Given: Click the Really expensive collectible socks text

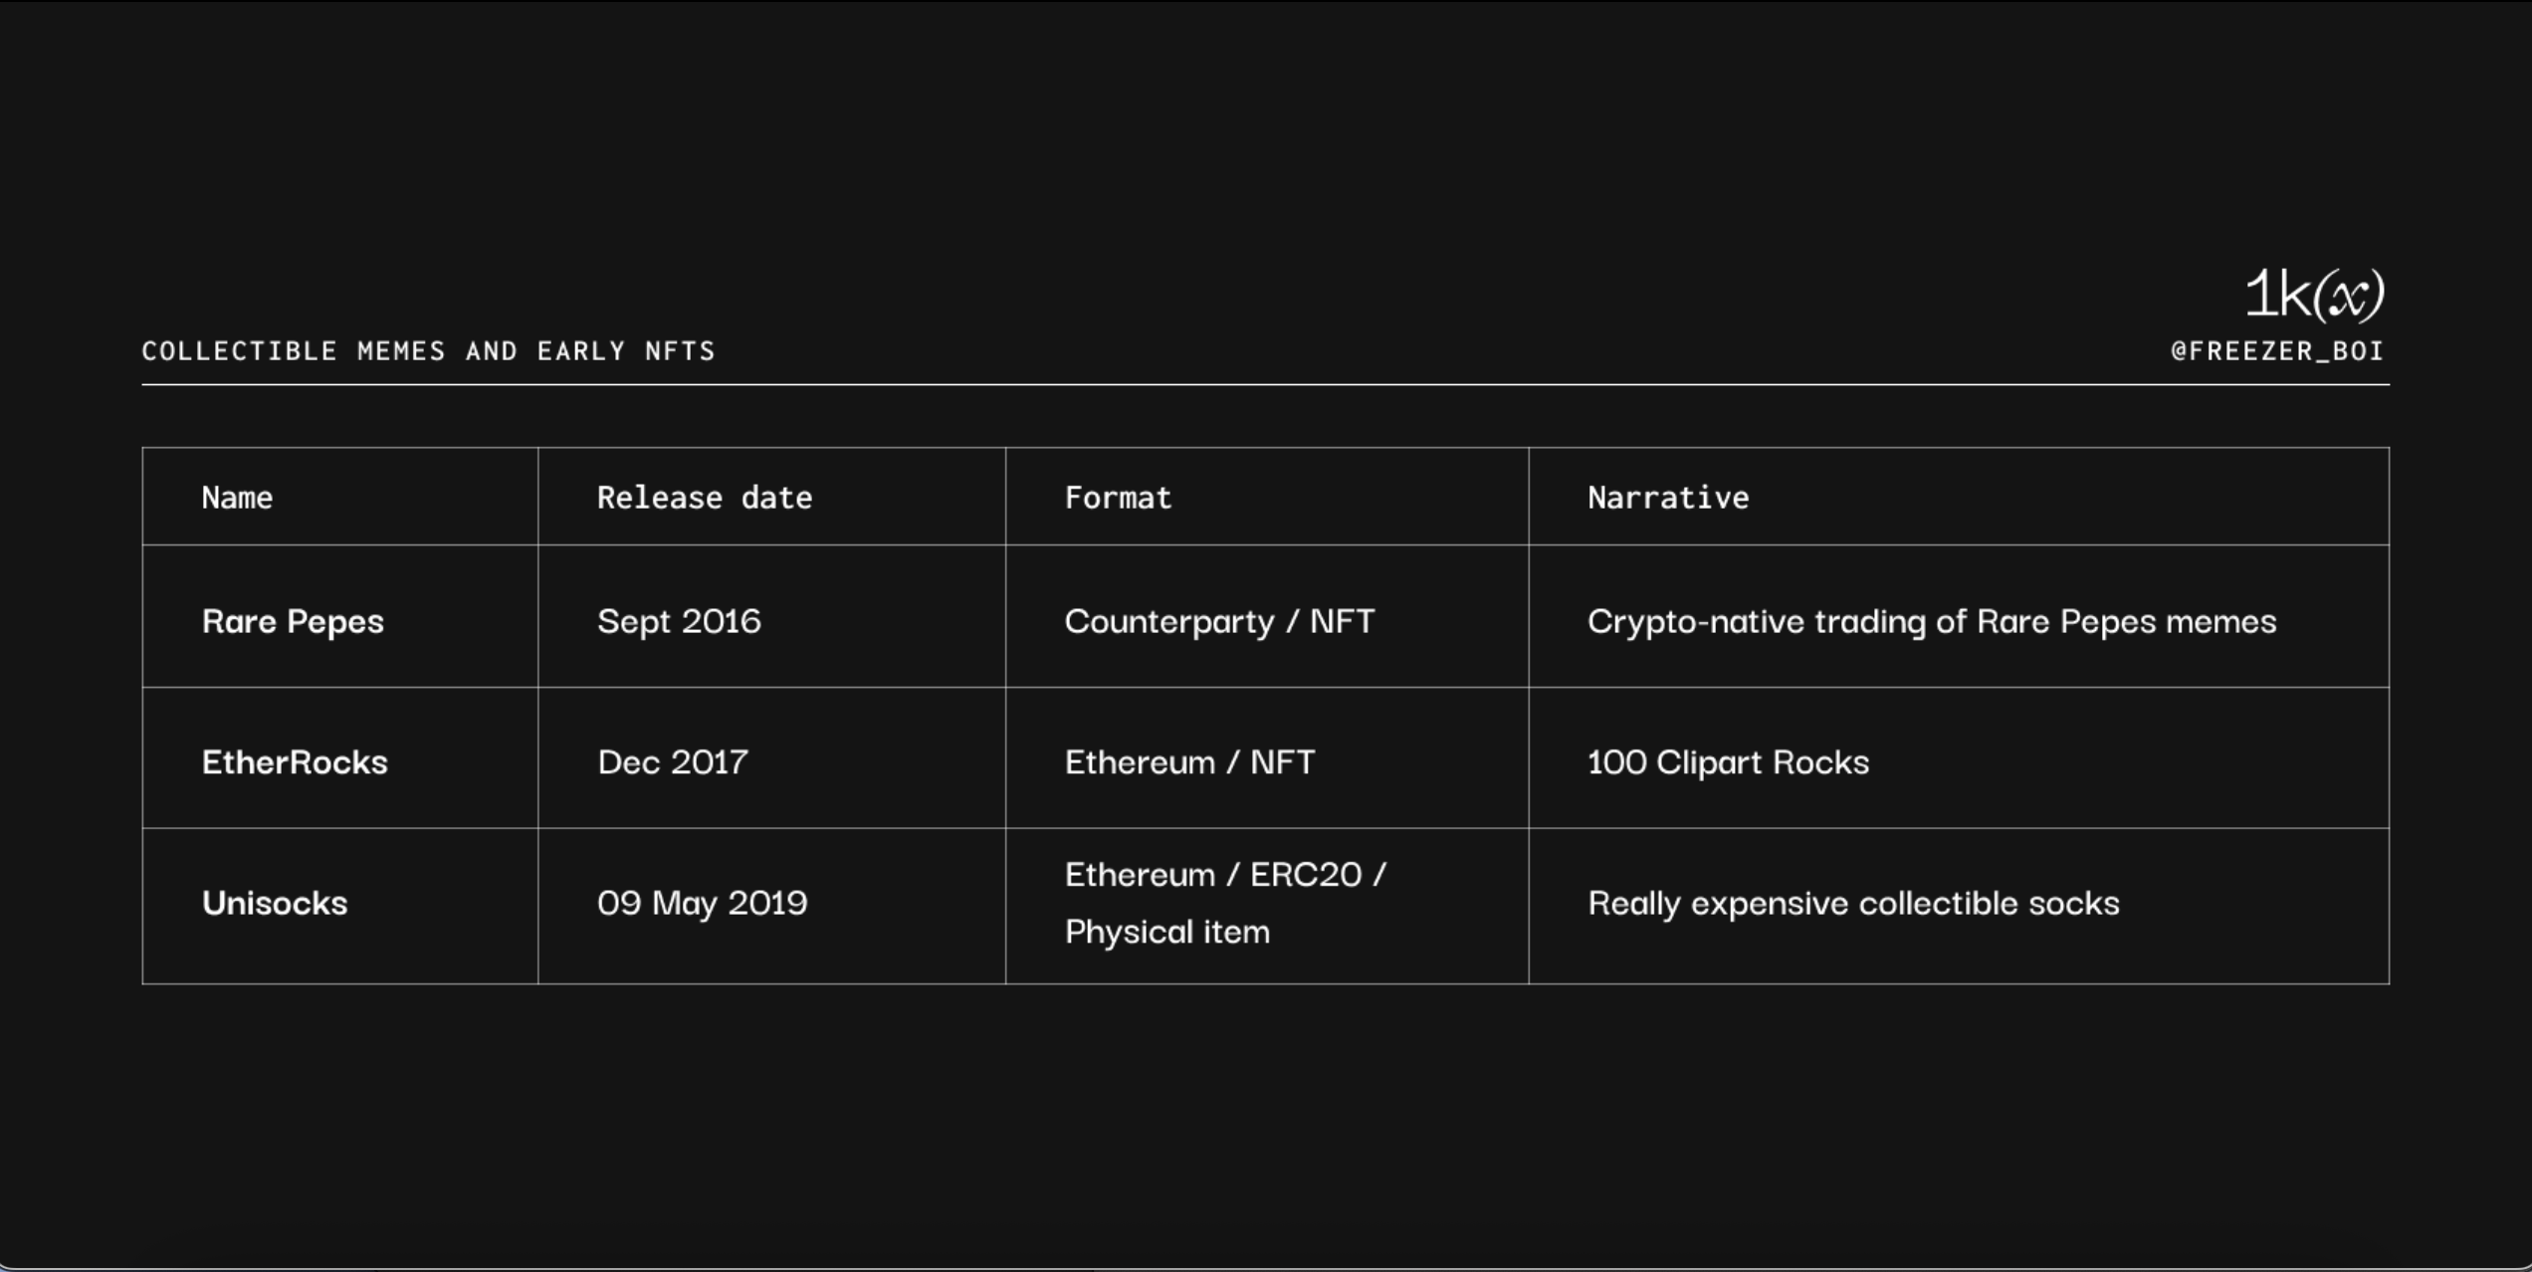Looking at the screenshot, I should [x=1853, y=903].
